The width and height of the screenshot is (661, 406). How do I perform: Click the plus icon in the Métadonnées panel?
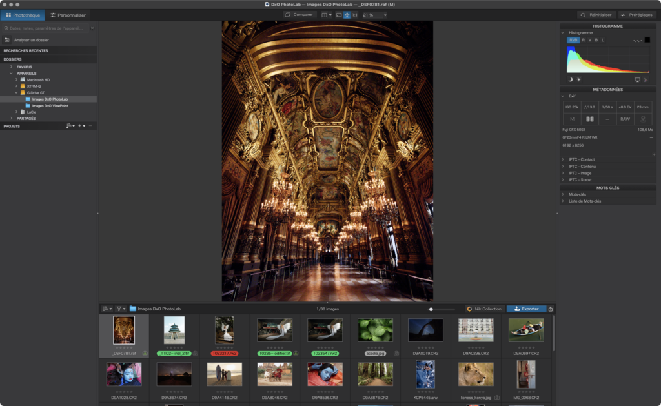point(654,154)
